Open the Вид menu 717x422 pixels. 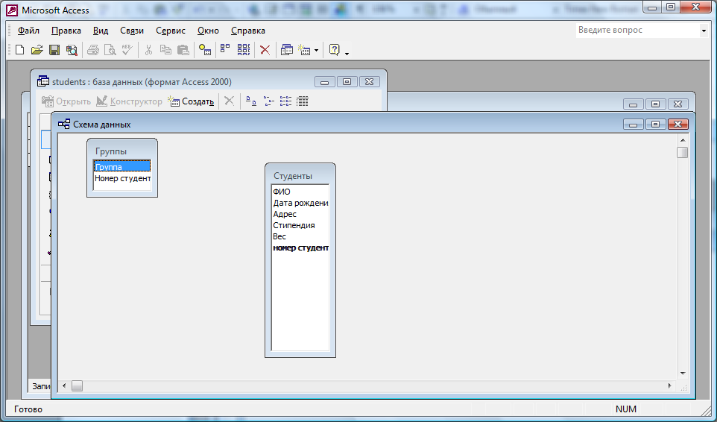101,31
